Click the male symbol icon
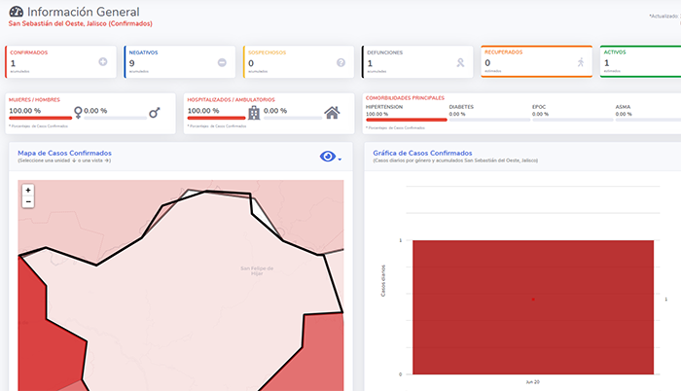 point(154,113)
